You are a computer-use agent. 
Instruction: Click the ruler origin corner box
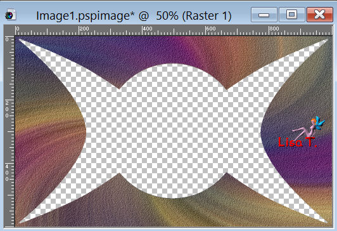tap(10, 30)
